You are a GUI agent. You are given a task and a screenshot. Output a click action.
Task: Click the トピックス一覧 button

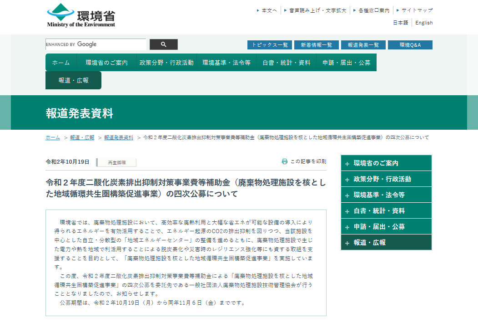270,45
